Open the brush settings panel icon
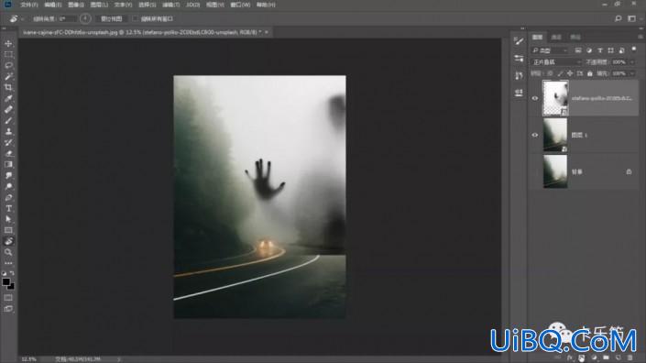 click(x=519, y=40)
